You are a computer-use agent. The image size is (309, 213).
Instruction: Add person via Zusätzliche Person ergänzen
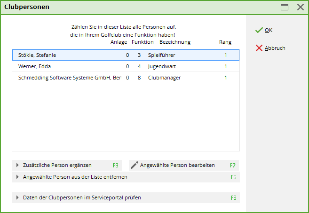tap(67, 165)
